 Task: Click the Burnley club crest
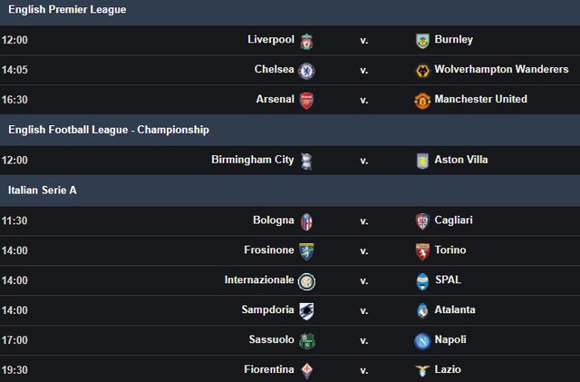(420, 41)
